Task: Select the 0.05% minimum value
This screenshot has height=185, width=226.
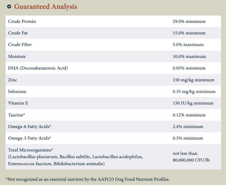Action: (189, 68)
